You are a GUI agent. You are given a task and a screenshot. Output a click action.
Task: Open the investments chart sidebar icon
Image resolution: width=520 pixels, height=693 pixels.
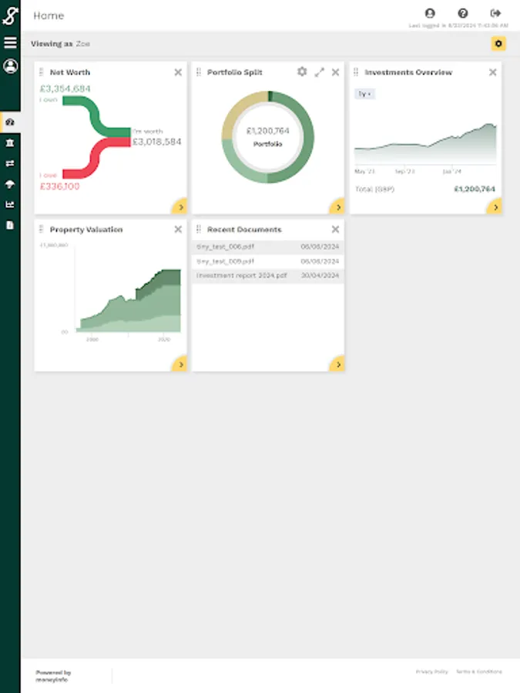point(10,205)
